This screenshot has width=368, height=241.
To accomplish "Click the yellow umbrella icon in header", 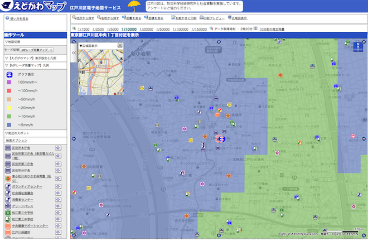I will tap(134, 6).
